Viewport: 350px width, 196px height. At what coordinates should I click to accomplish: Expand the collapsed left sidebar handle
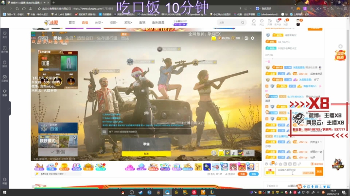[x=9, y=109]
